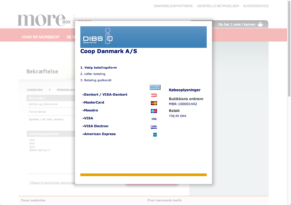The height and width of the screenshot is (205, 291).
Task: Pick VISA payment option
Action: pyautogui.click(x=88, y=118)
